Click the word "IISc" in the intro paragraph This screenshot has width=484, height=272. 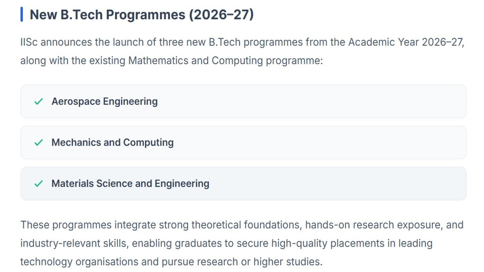[x=30, y=42]
